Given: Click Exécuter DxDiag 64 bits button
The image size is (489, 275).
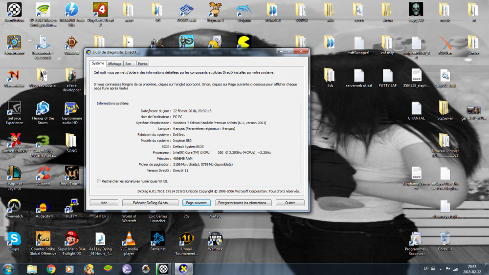Looking at the screenshot, I should [150, 203].
